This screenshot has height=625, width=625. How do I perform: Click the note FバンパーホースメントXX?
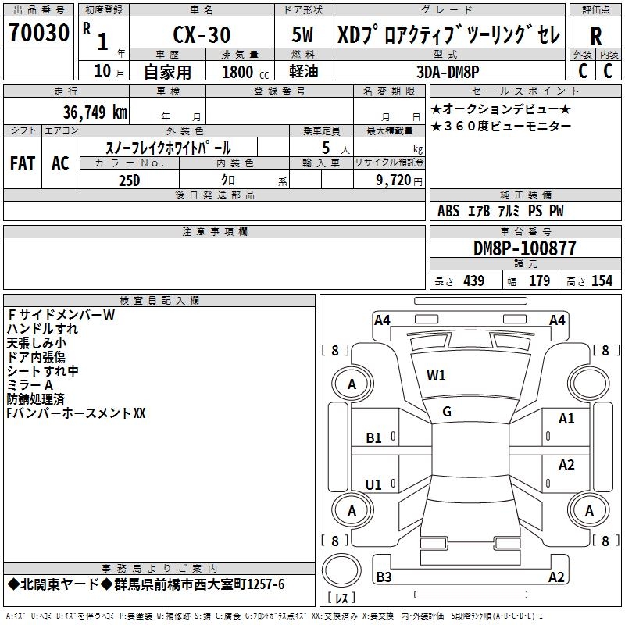pyautogui.click(x=76, y=413)
